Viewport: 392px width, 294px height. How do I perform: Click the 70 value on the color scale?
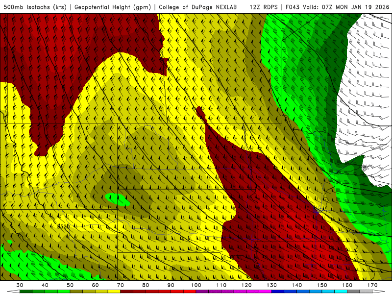coord(121,285)
